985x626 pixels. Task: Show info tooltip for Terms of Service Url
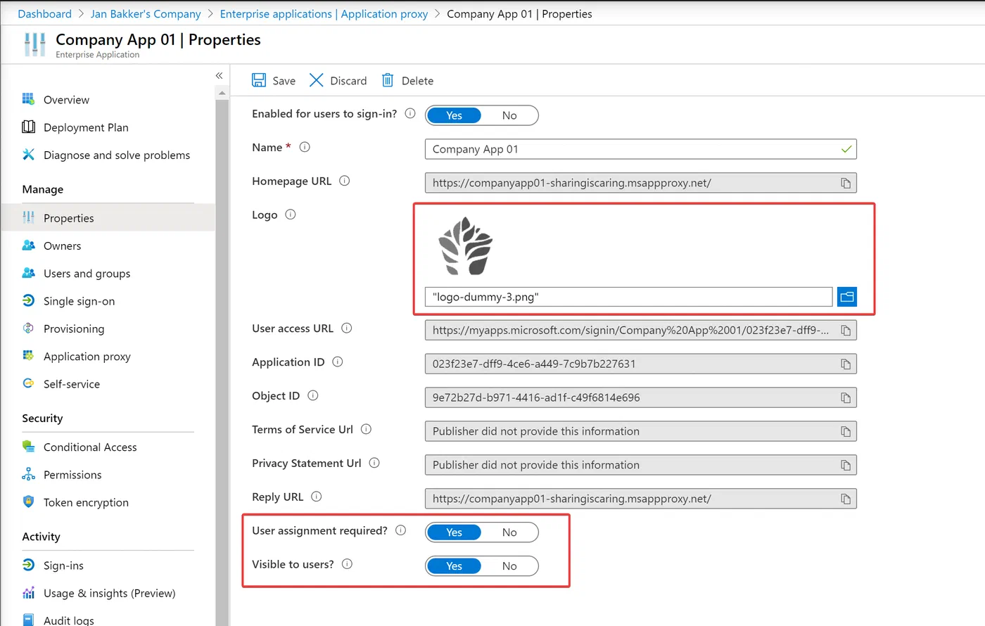pyautogui.click(x=367, y=429)
